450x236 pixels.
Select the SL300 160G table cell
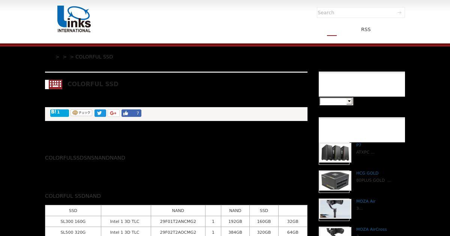coord(73,221)
